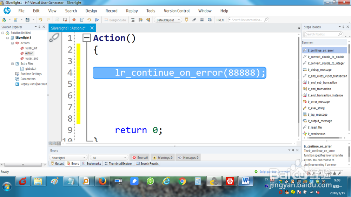The height and width of the screenshot is (197, 351).
Task: Switch to the Thumbnail Explorer tab
Action: pos(119,164)
